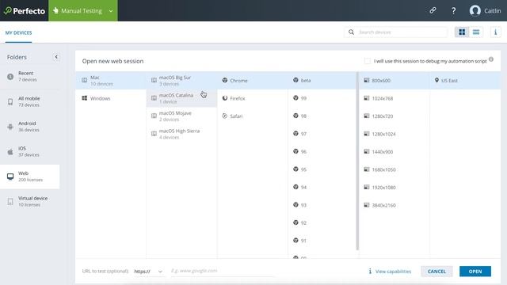Select the Web folder
The width and height of the screenshot is (507, 285).
30,177
